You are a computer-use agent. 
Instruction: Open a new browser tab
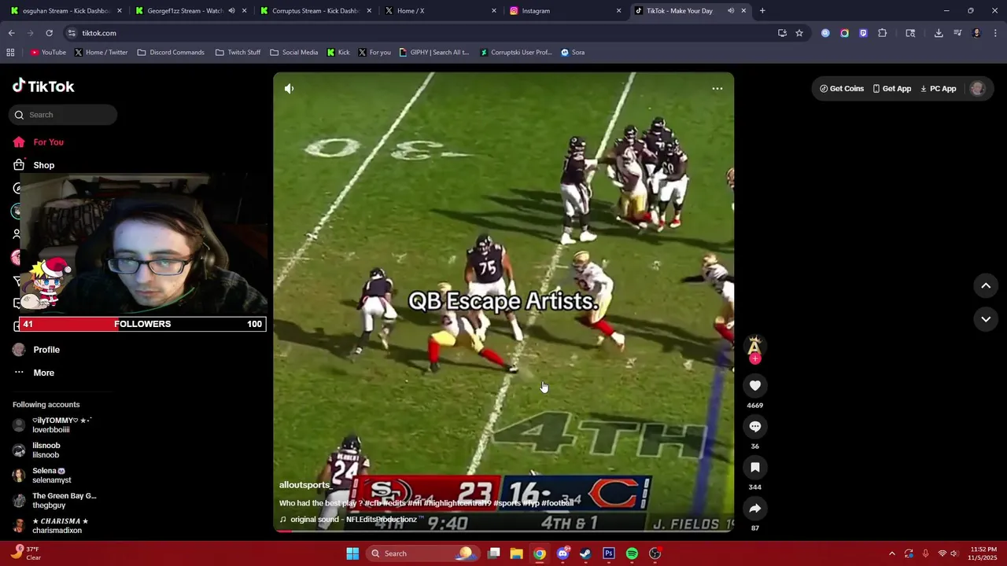762,11
